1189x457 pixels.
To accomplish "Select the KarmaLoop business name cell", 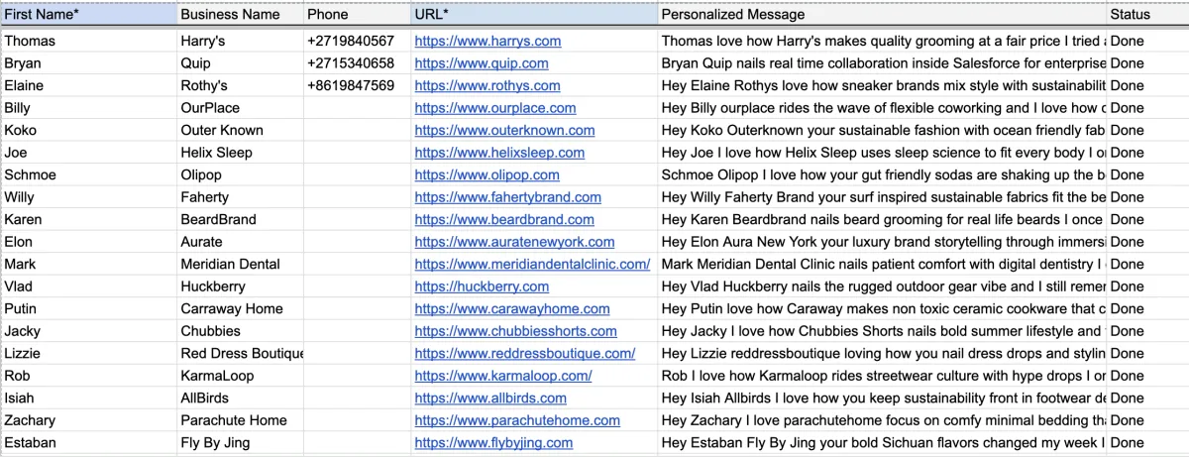I will [240, 376].
